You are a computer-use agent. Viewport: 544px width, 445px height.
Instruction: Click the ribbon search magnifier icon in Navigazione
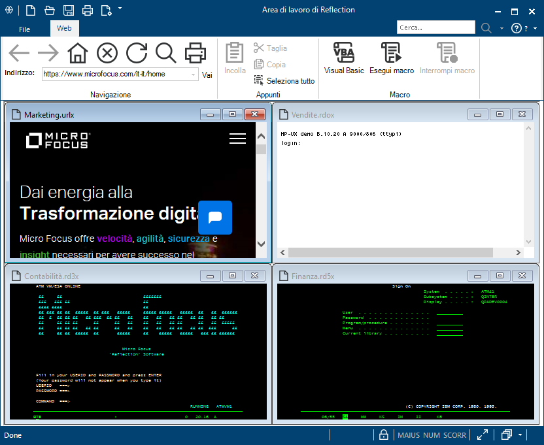pyautogui.click(x=166, y=53)
